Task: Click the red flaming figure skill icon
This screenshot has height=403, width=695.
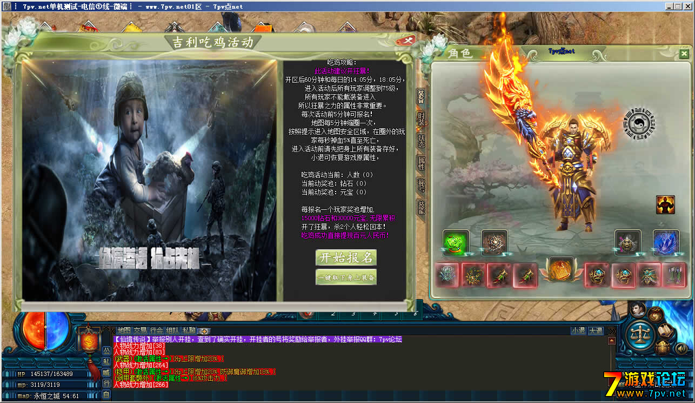Action: click(665, 205)
